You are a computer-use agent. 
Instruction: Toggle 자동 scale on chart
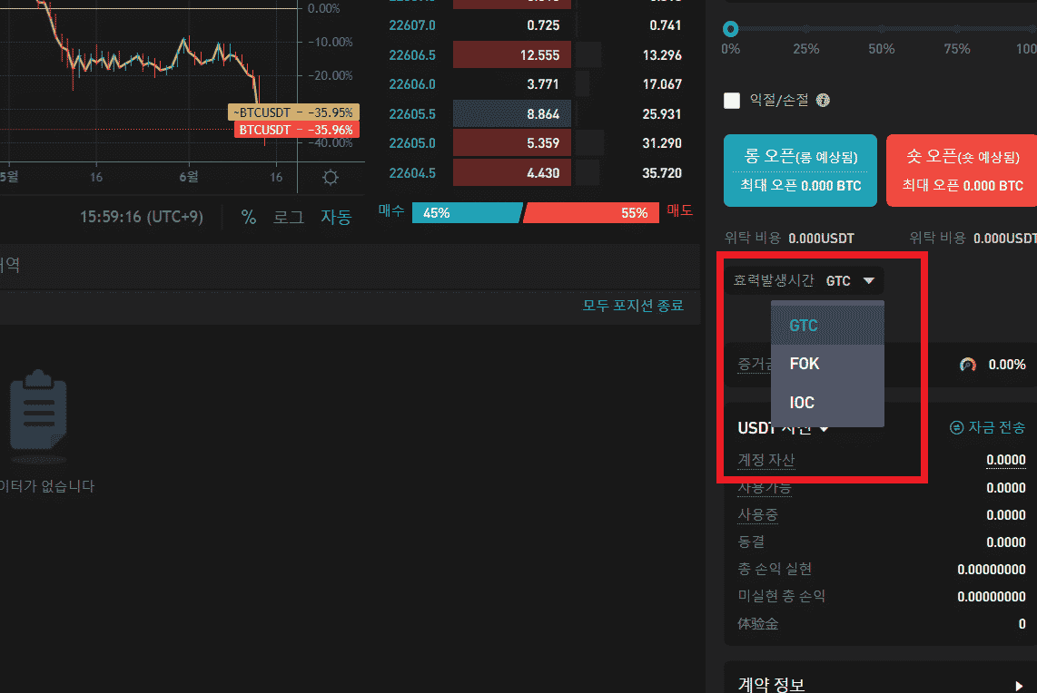pos(336,218)
